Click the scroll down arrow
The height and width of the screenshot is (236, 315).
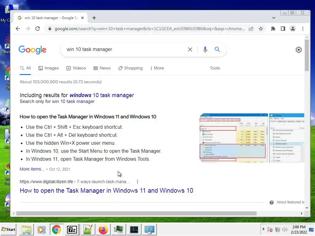click(x=307, y=208)
